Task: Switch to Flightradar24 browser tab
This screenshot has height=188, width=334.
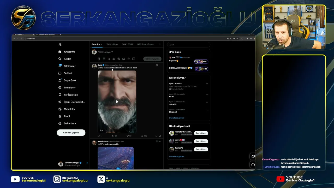Action: pyautogui.click(x=46, y=34)
